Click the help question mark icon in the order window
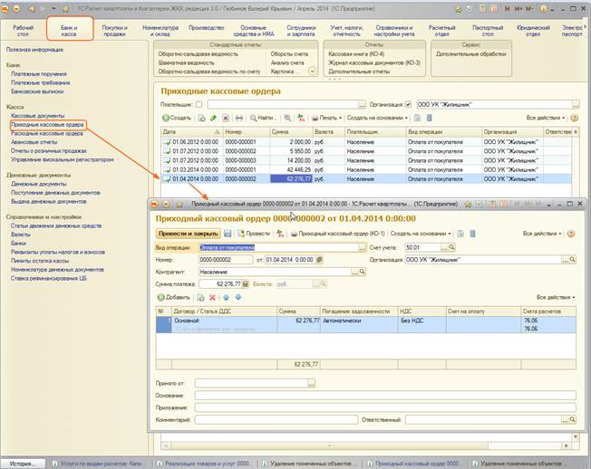Screen dimensions: 591x469 (571, 234)
